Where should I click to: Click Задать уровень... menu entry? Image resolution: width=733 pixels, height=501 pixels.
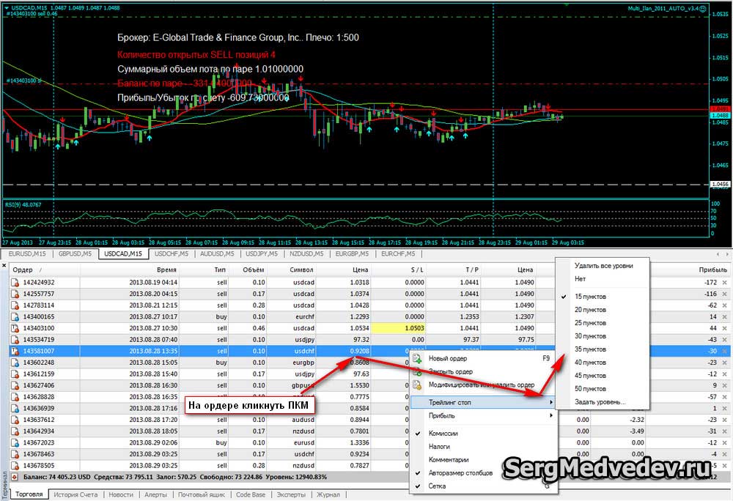[x=600, y=402]
